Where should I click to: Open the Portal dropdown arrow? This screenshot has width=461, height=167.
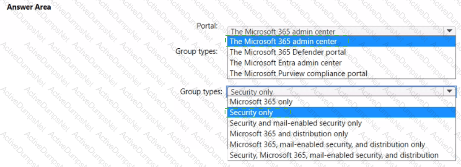click(x=449, y=31)
